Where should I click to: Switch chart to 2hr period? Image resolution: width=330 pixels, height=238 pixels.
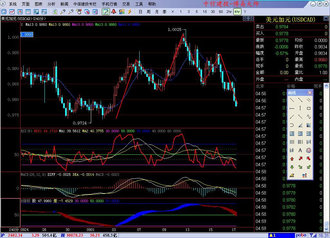point(229,12)
